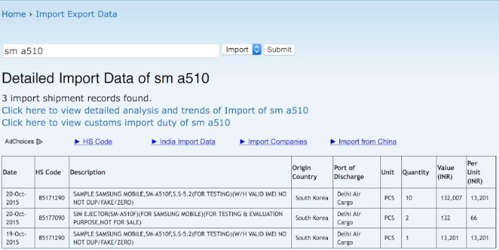Select the per unit value 66 cell
The height and width of the screenshot is (250, 499).
[x=481, y=218]
